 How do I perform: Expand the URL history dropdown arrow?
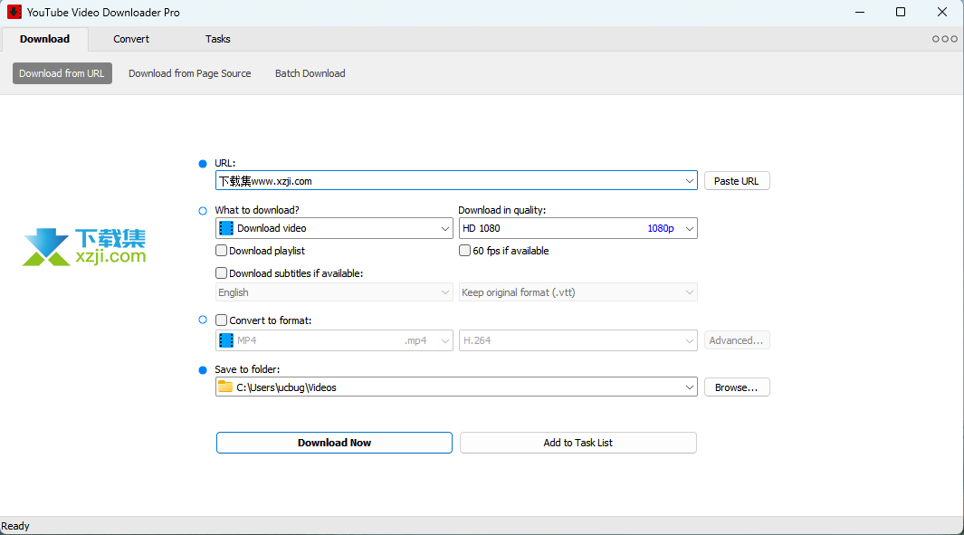point(689,181)
